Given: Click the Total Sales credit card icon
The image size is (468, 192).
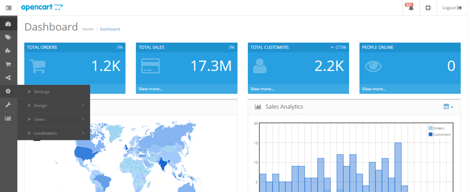Looking at the screenshot, I should (x=150, y=66).
